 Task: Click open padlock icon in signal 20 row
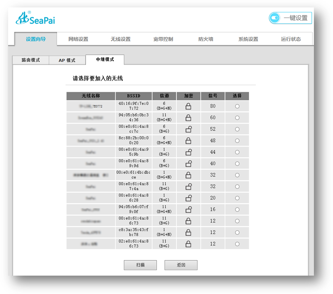[188, 198]
